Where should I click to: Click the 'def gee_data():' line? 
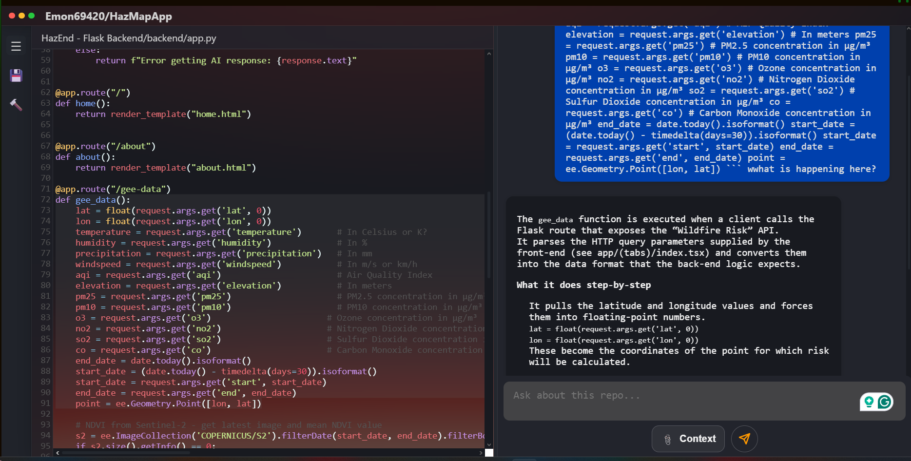pos(93,200)
